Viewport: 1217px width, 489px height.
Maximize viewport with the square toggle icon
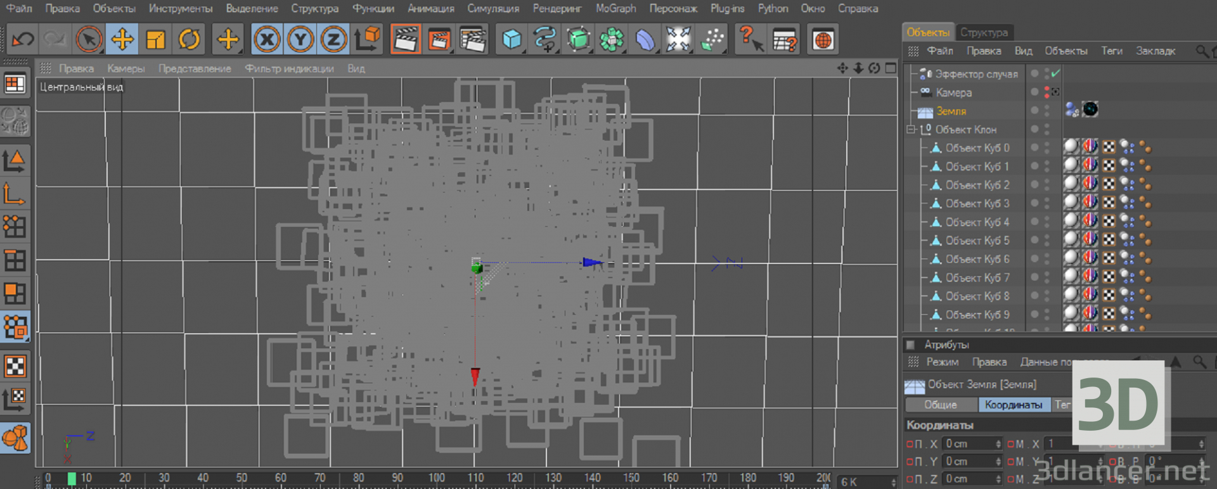[891, 68]
